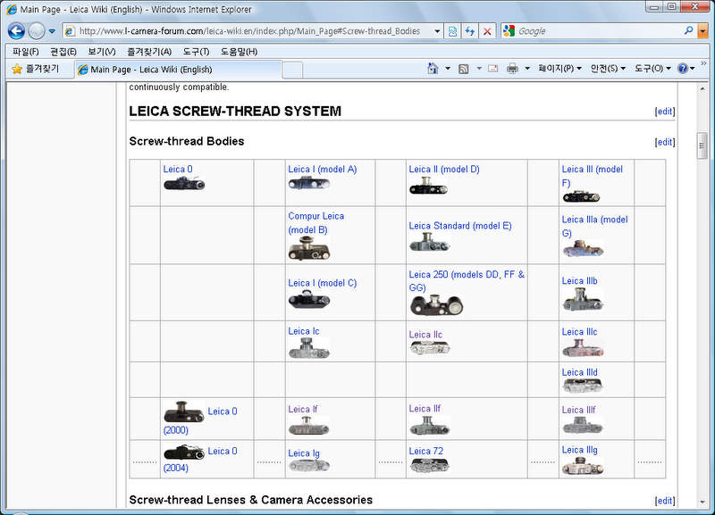The image size is (715, 515).
Task: Open the Compur Leica (model B) link
Action: point(315,223)
